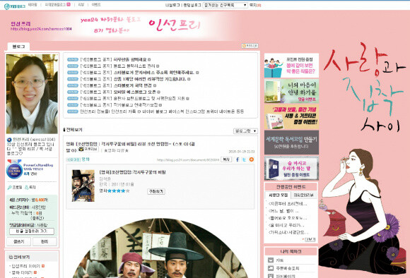This screenshot has width=410, height=278.
Task: Open the 어느 날, 벽이 event list entry
Action: 283,211
